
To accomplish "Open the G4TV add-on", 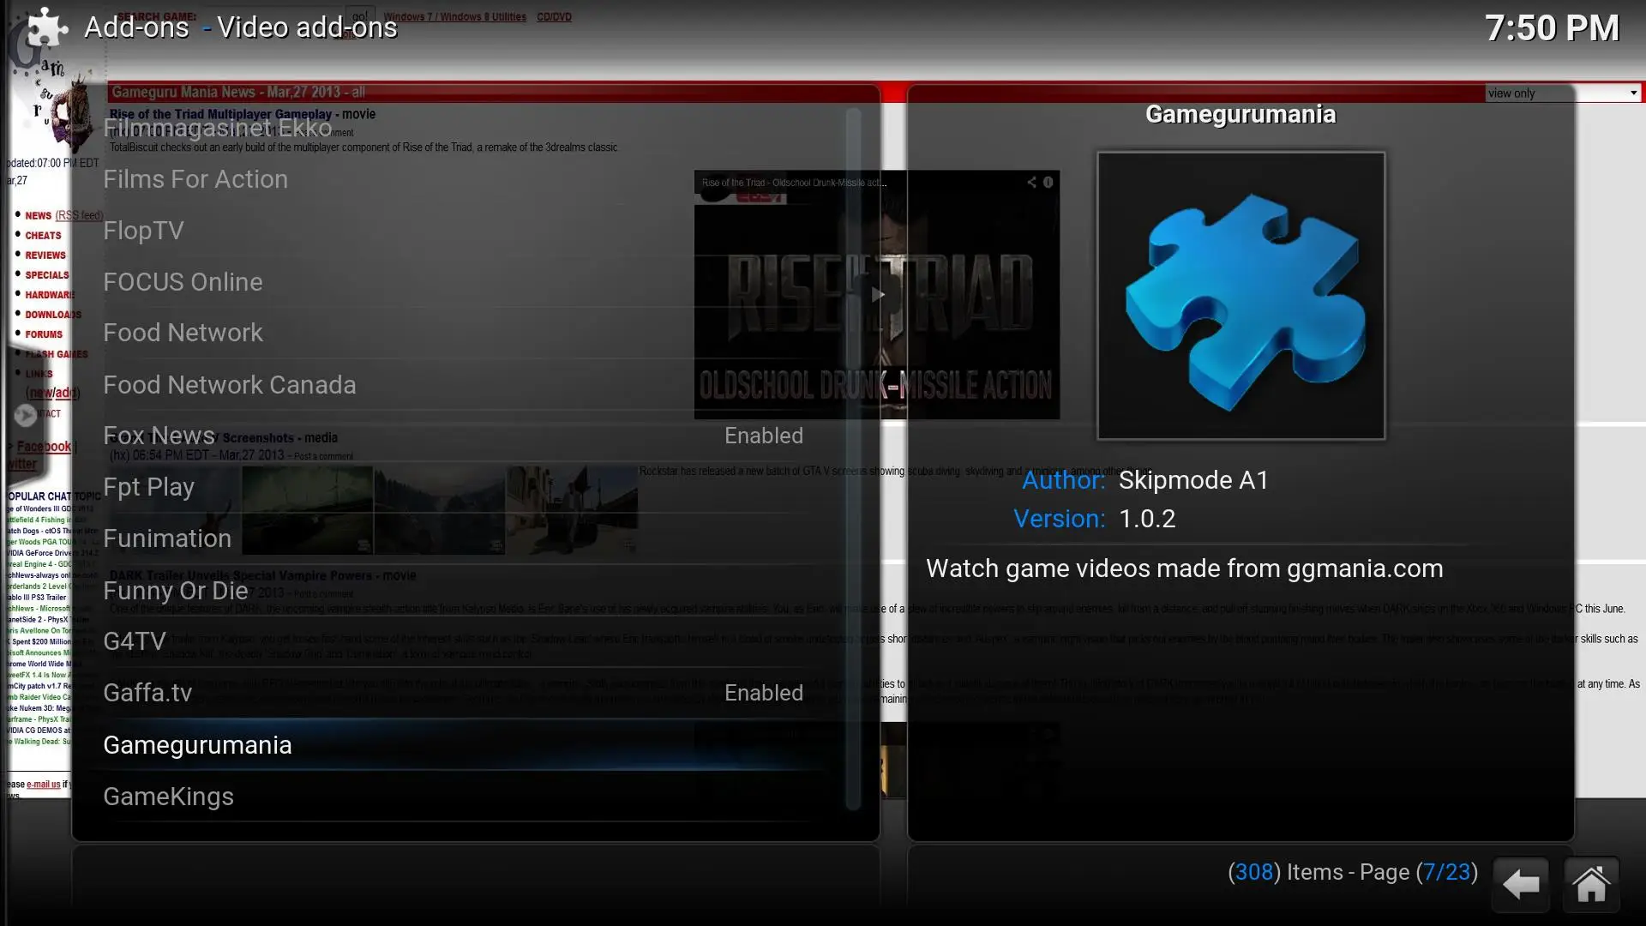I will [457, 641].
